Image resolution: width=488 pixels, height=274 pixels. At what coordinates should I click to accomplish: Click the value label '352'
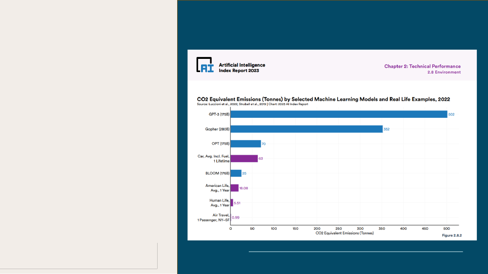click(386, 129)
